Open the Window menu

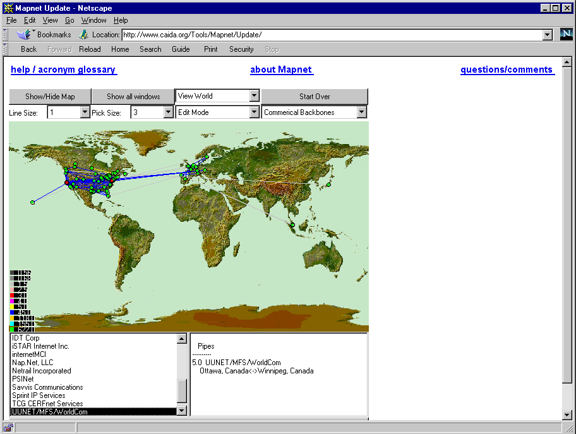click(93, 20)
